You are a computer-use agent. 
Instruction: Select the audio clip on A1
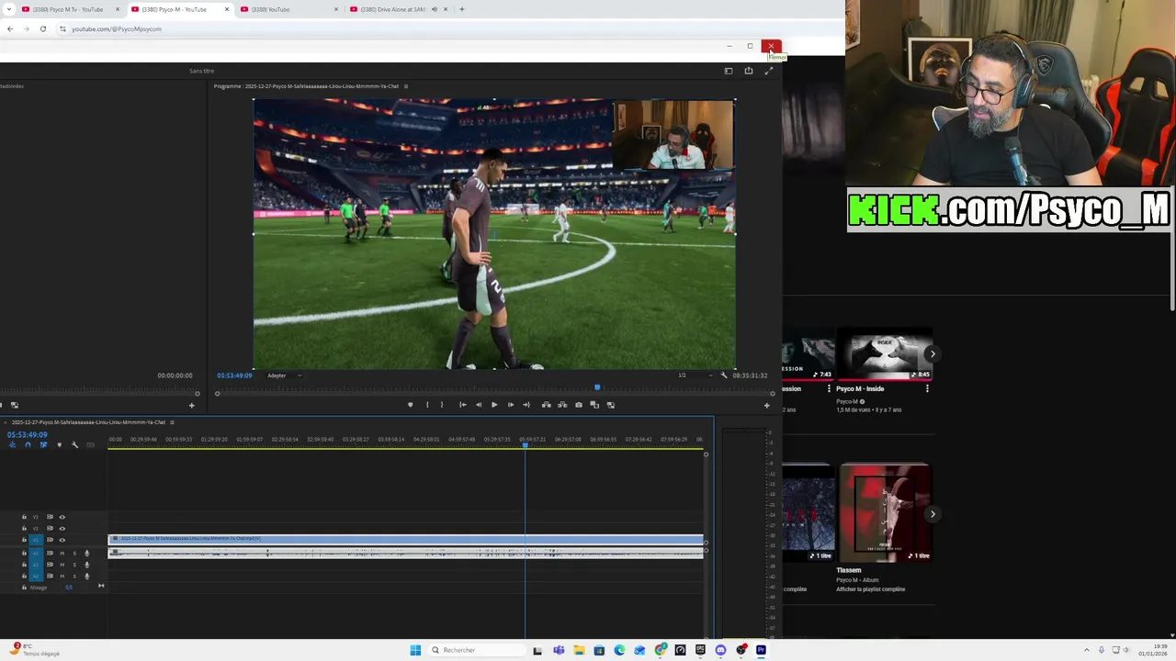point(406,553)
